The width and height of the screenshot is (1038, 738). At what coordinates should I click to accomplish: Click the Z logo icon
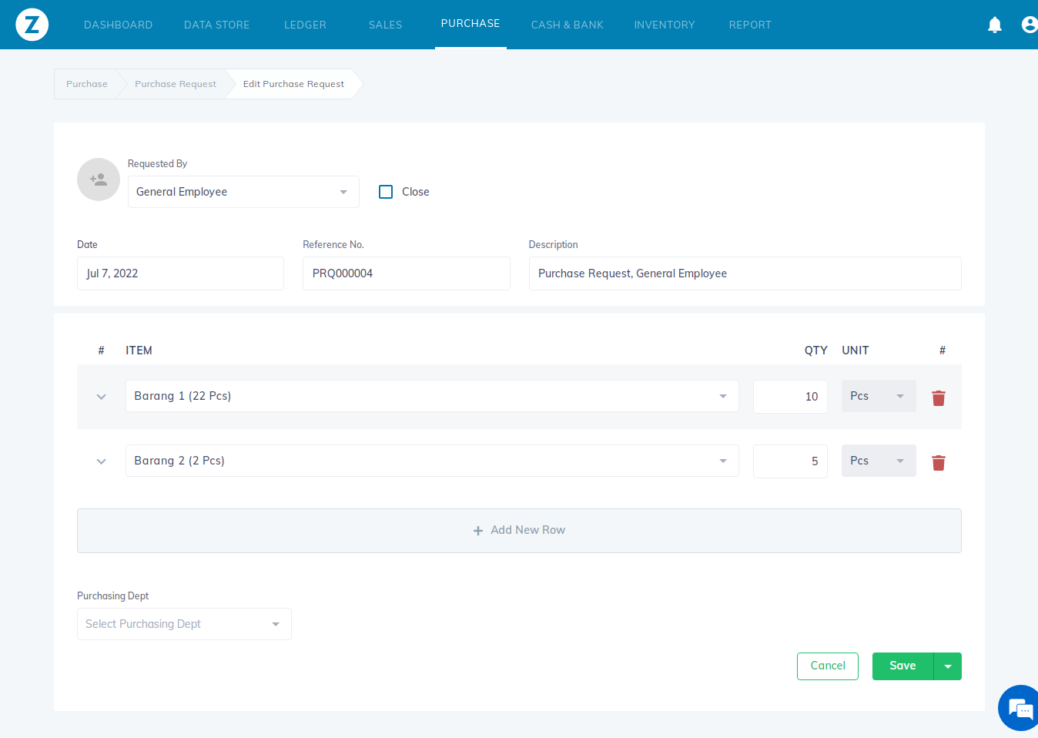coord(32,25)
